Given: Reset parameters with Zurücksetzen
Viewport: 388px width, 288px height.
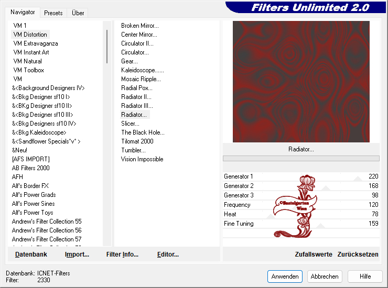Looking at the screenshot, I should (358, 254).
